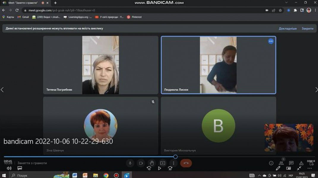This screenshot has height=178, width=318.
Task: Open the next media with right arrow
Action: 316,90
